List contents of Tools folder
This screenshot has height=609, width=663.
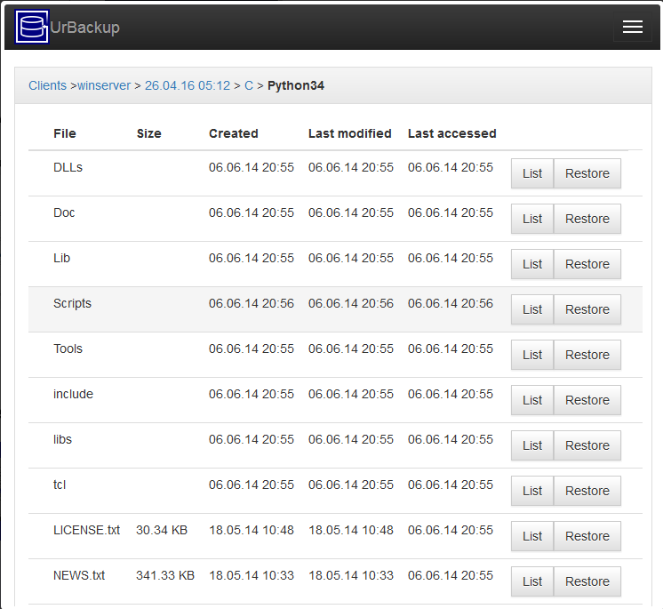(532, 355)
